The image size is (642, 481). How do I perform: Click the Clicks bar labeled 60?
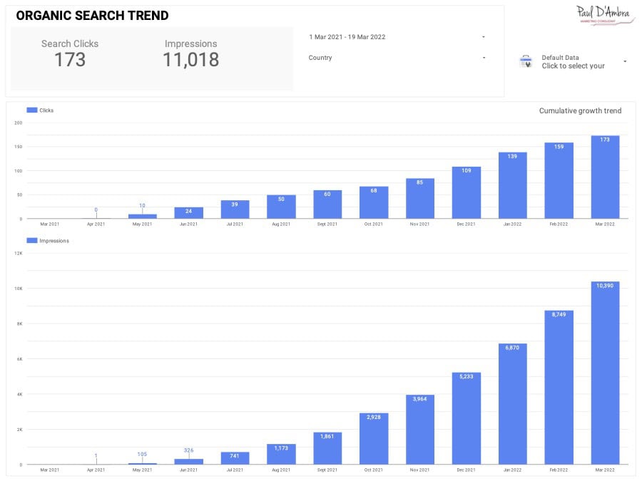pos(327,205)
